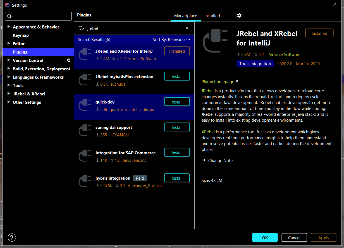
Task: Click Installed button in plugin details header
Action: pos(319,33)
